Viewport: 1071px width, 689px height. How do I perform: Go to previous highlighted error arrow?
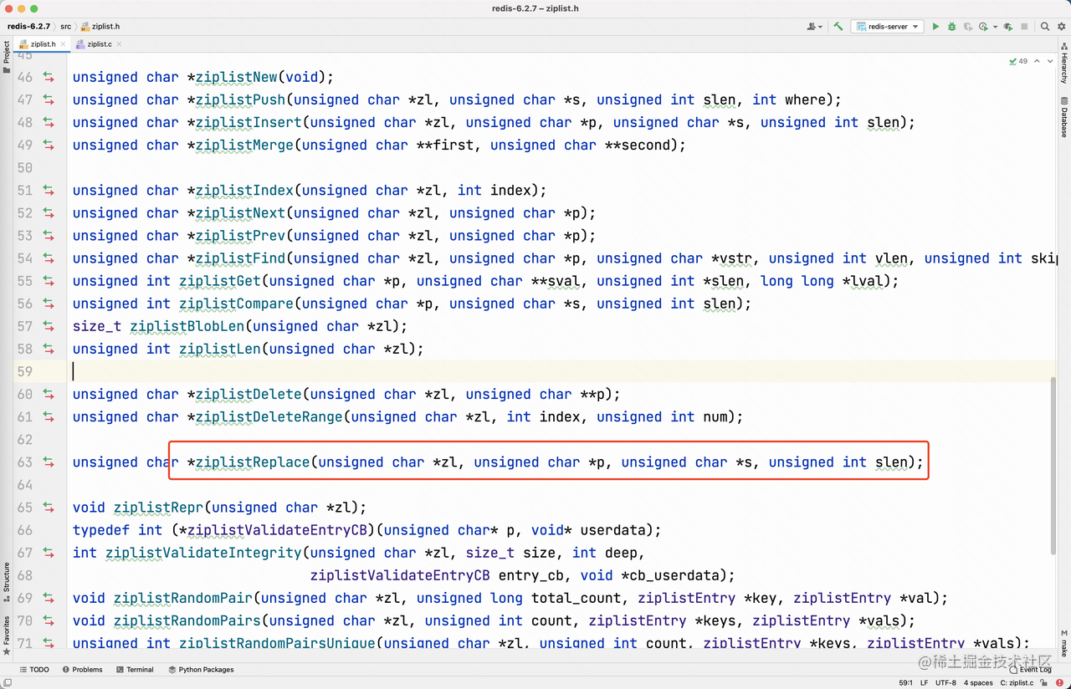pos(1038,61)
